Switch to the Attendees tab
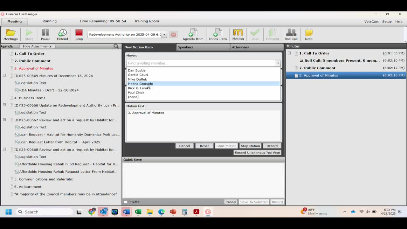Screen dimensions: 407x229 [x=240, y=47]
